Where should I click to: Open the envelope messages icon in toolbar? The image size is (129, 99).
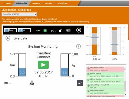coord(68,31)
